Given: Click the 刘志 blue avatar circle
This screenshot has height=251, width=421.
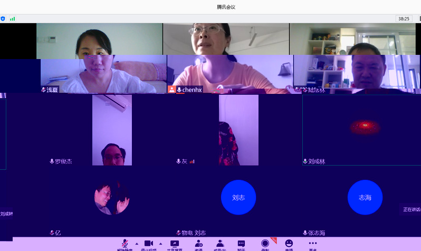Looking at the screenshot, I should click(x=238, y=197).
